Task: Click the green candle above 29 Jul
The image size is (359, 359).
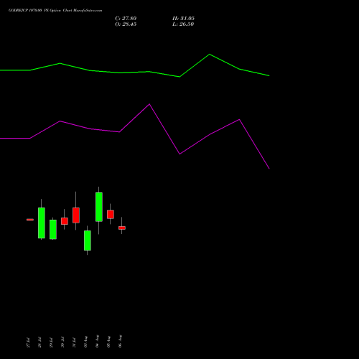Action: pyautogui.click(x=53, y=229)
